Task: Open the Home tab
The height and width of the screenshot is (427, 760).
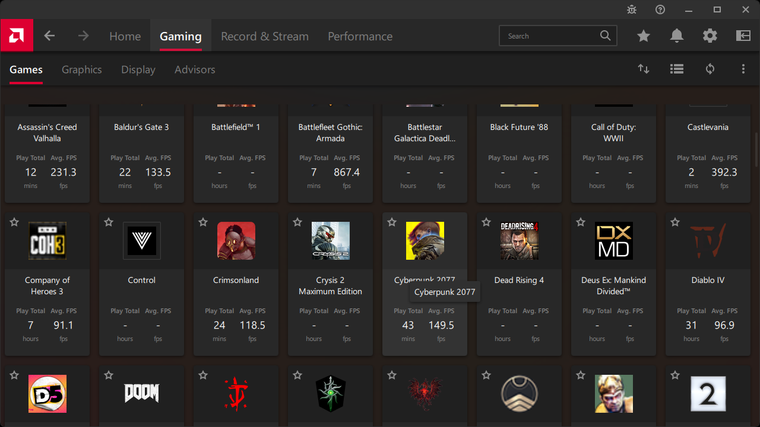Action: pos(125,36)
